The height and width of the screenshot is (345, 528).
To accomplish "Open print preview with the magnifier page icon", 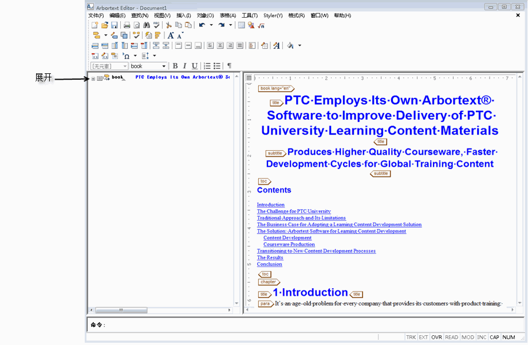I will point(137,25).
